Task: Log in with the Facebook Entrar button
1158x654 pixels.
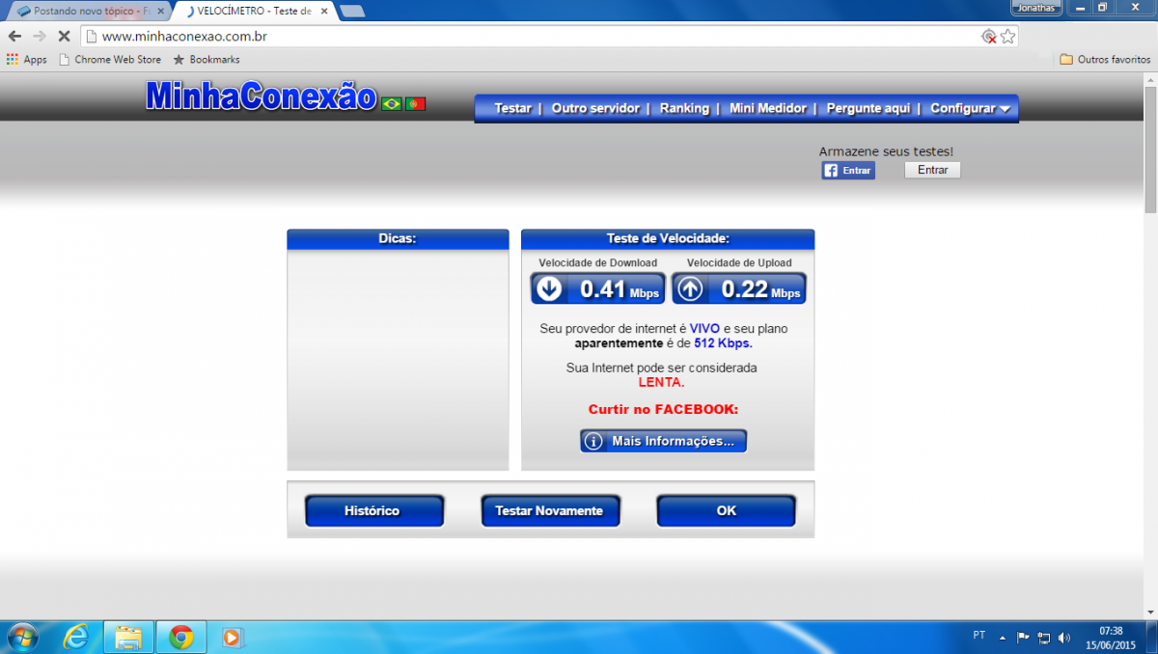Action: pyautogui.click(x=848, y=171)
